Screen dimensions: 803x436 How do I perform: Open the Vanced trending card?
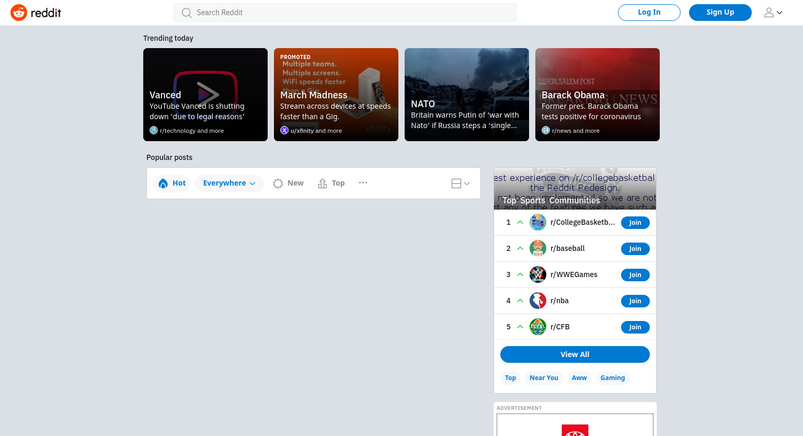point(205,95)
